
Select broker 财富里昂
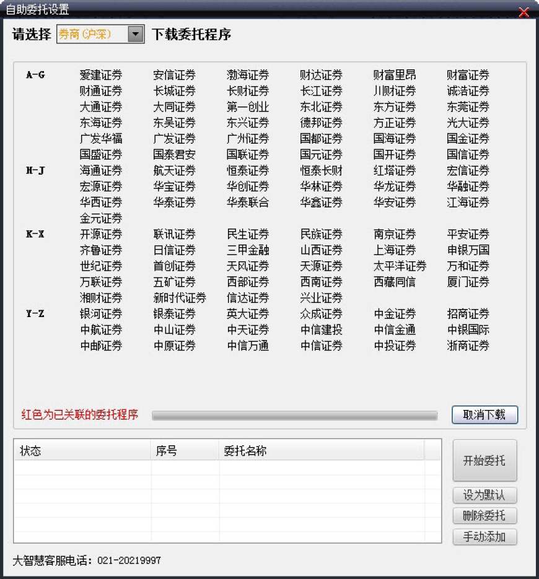pyautogui.click(x=394, y=75)
